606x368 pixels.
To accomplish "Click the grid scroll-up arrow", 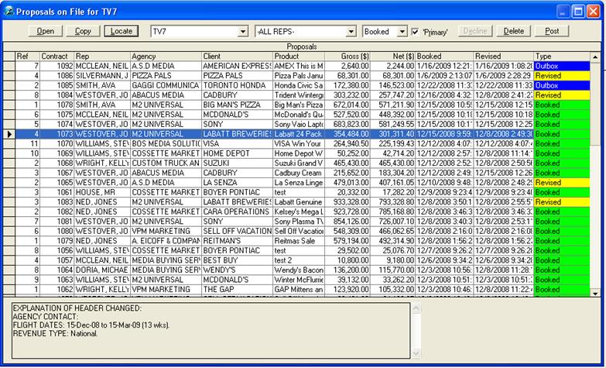I will [x=595, y=57].
